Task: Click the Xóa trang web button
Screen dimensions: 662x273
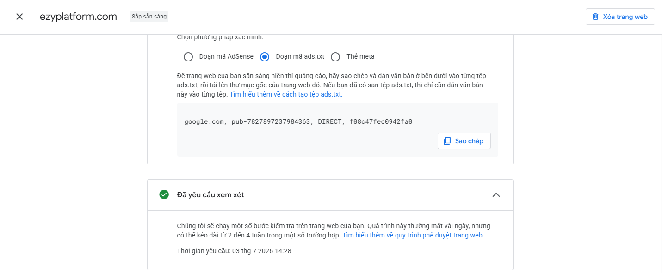Action: point(620,17)
